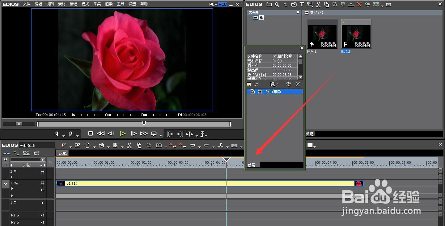Viewport: 445px width, 226px height.
Task: Click the Cut scissors icon in timeline toolbar
Action: click(129, 145)
